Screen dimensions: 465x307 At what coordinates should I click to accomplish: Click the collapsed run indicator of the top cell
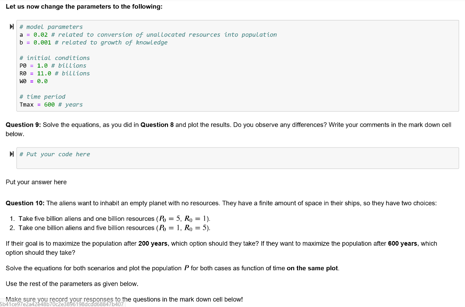pos(11,26)
